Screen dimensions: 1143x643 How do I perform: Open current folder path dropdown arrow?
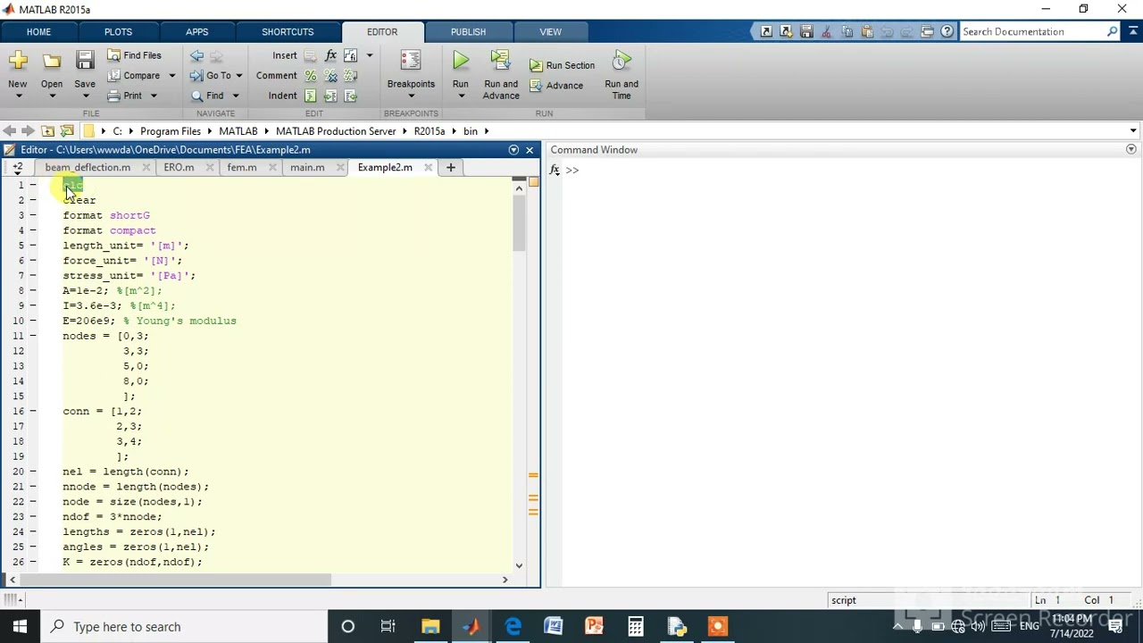click(1133, 130)
